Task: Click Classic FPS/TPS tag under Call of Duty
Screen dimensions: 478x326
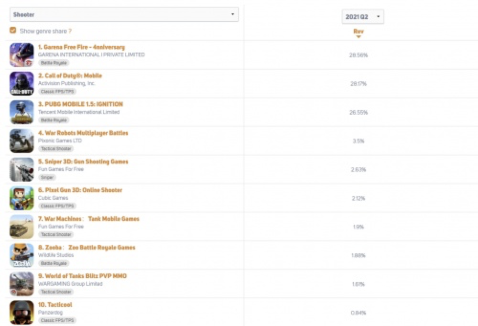Action: 57,91
